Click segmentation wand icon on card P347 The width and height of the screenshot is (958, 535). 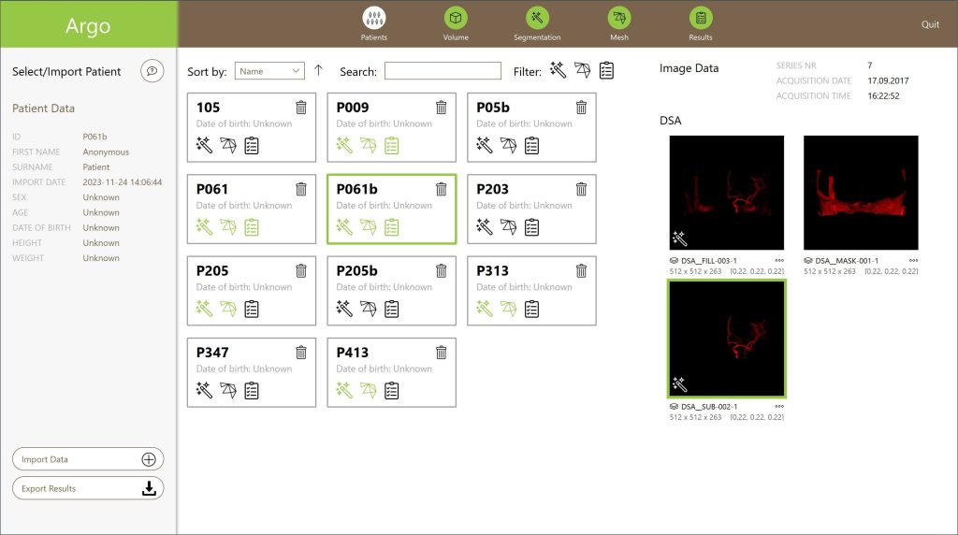(x=204, y=390)
